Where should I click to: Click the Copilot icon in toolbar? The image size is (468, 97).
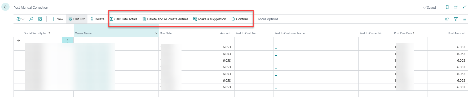(19, 19)
